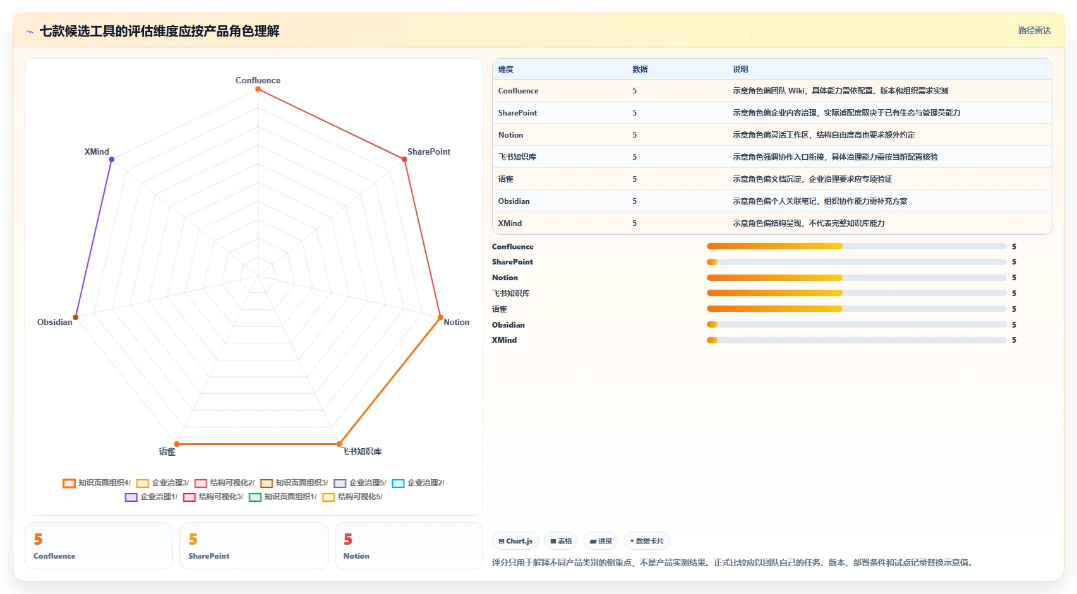Click the 飞书知识库 progress bar

(857, 293)
